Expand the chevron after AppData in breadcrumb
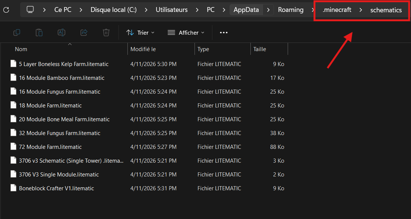 tap(268, 10)
